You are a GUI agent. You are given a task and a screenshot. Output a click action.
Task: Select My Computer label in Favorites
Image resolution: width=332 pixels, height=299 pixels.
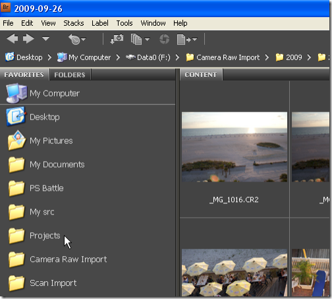55,94
